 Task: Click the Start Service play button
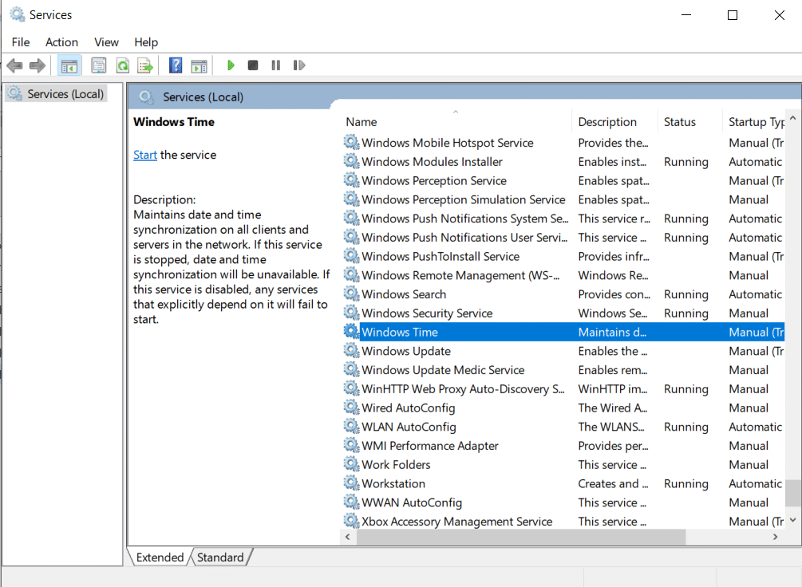point(231,65)
